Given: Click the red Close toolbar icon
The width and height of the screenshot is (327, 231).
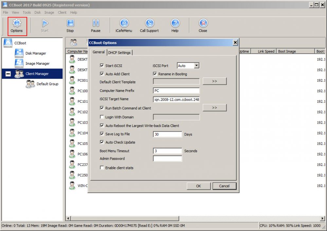Looking at the screenshot, I should pos(203,23).
